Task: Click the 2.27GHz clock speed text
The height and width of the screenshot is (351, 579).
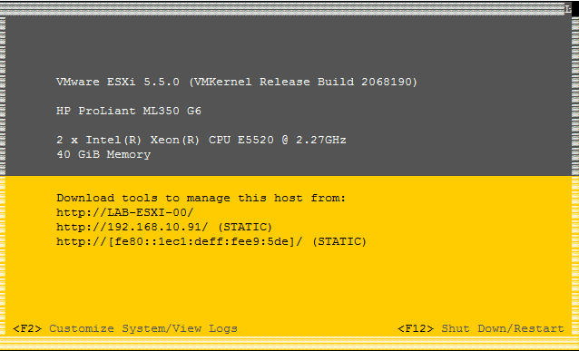Action: click(321, 140)
